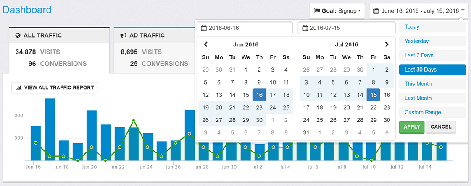Pick July 20 in the Jul 2016 calendar
Screen dimensions: 471x186
click(347, 108)
